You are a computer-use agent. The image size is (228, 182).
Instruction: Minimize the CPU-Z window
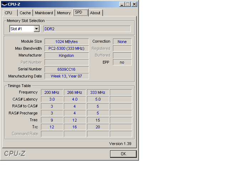tap(121, 4)
